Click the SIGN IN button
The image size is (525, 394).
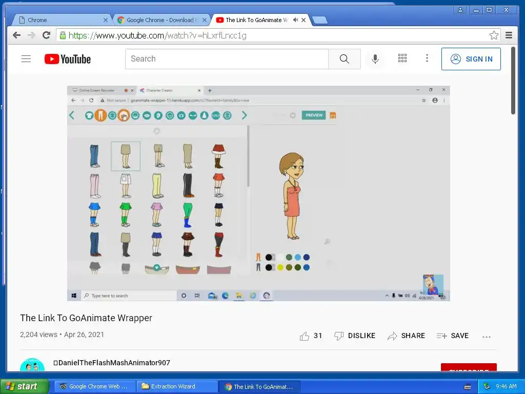pyautogui.click(x=471, y=59)
